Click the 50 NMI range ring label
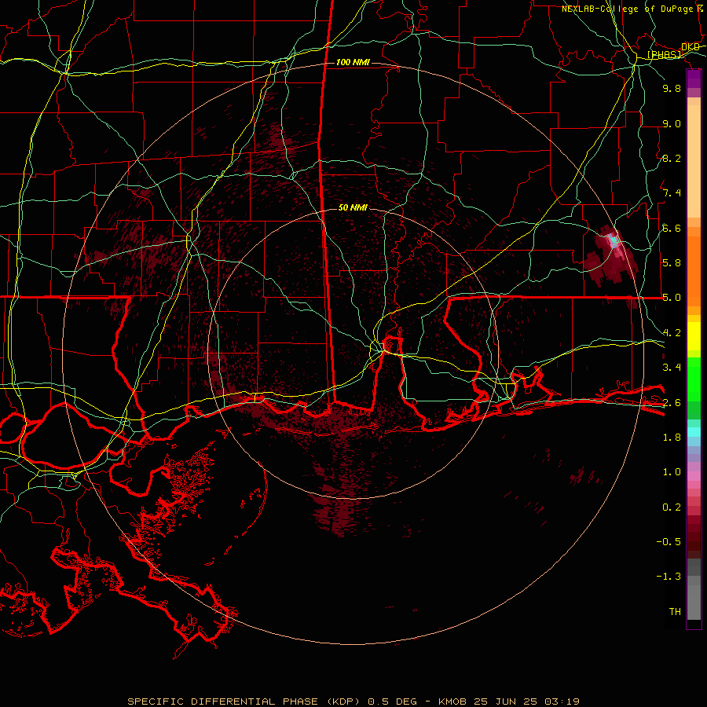 pos(353,207)
